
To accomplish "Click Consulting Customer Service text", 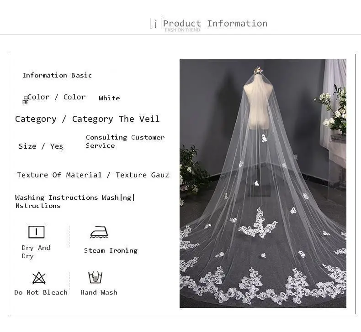I will click(x=125, y=141).
